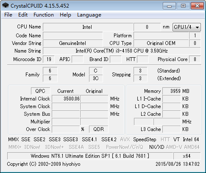This screenshot has width=206, height=173.
Task: Click the Intel 64 feature label
Action: click(x=191, y=140)
